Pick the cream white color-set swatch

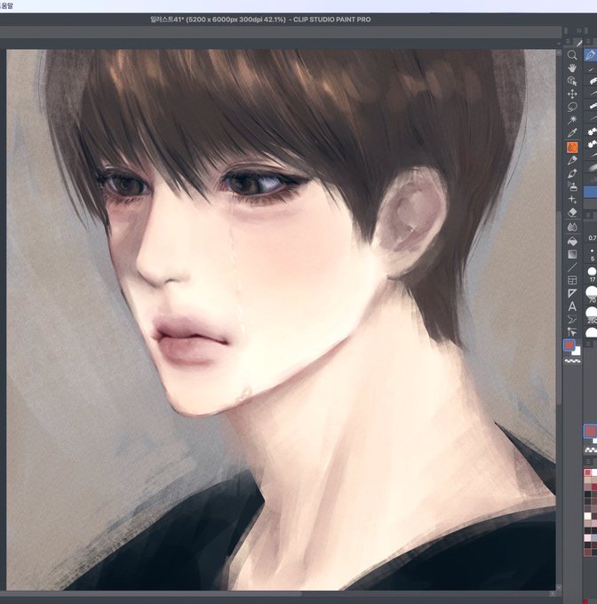(587, 516)
